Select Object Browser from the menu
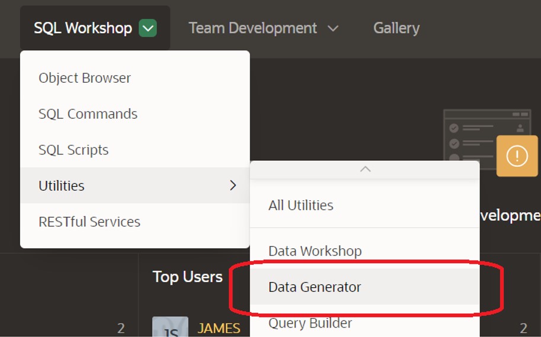This screenshot has width=541, height=337. point(85,78)
